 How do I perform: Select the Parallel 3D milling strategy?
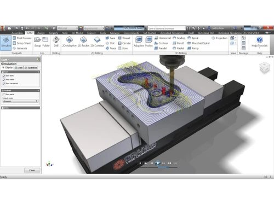coord(161,48)
